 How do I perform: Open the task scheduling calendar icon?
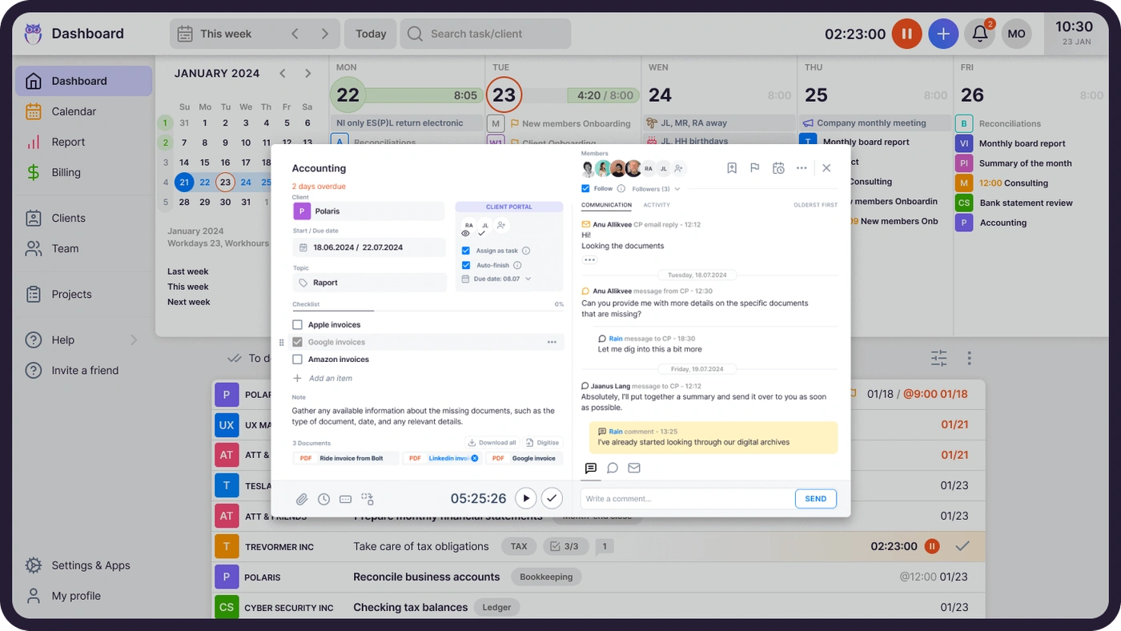(x=777, y=168)
